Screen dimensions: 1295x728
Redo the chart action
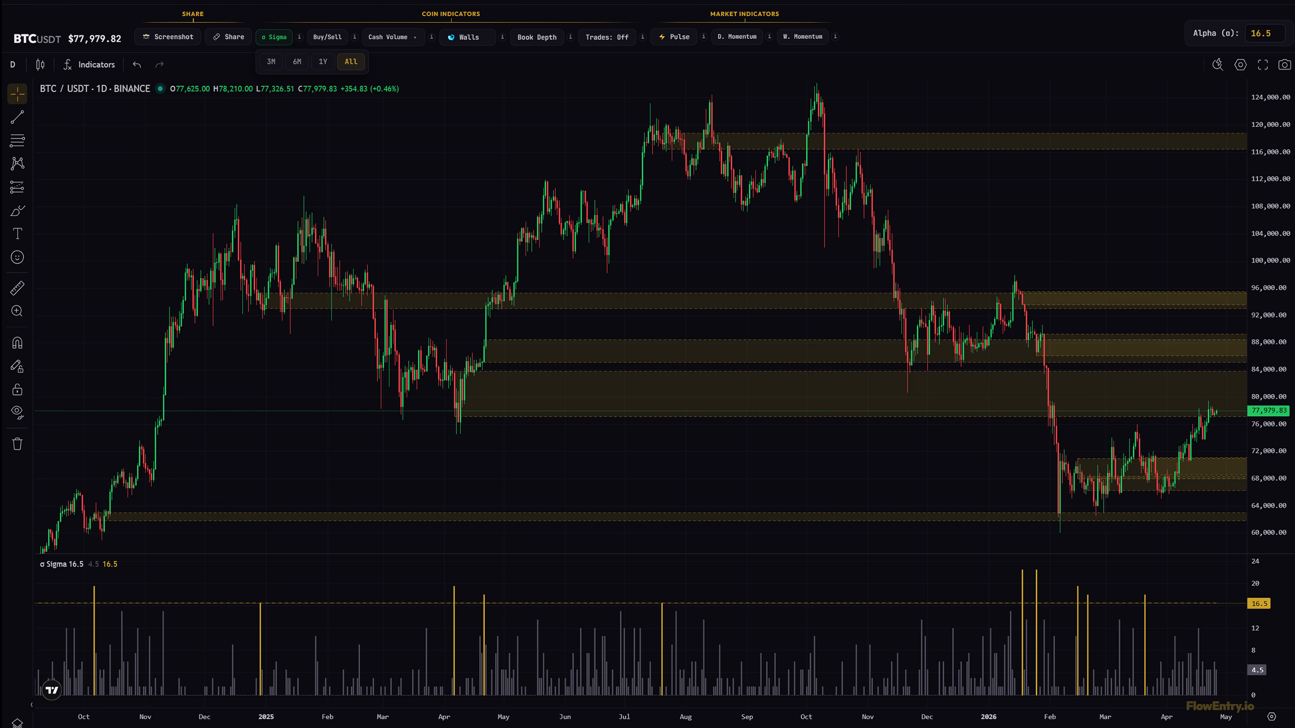[x=159, y=65]
